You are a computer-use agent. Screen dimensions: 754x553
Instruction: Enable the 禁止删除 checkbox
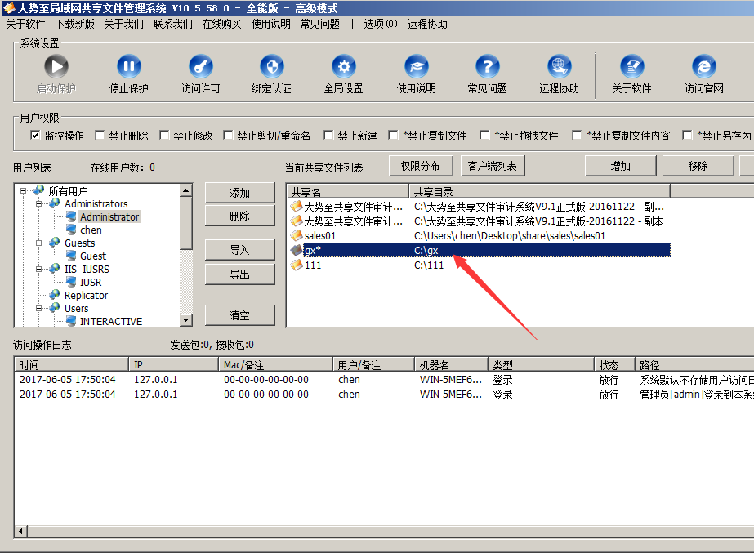coord(100,136)
